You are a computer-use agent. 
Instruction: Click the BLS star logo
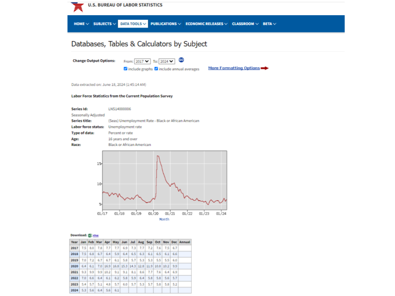pyautogui.click(x=77, y=6)
